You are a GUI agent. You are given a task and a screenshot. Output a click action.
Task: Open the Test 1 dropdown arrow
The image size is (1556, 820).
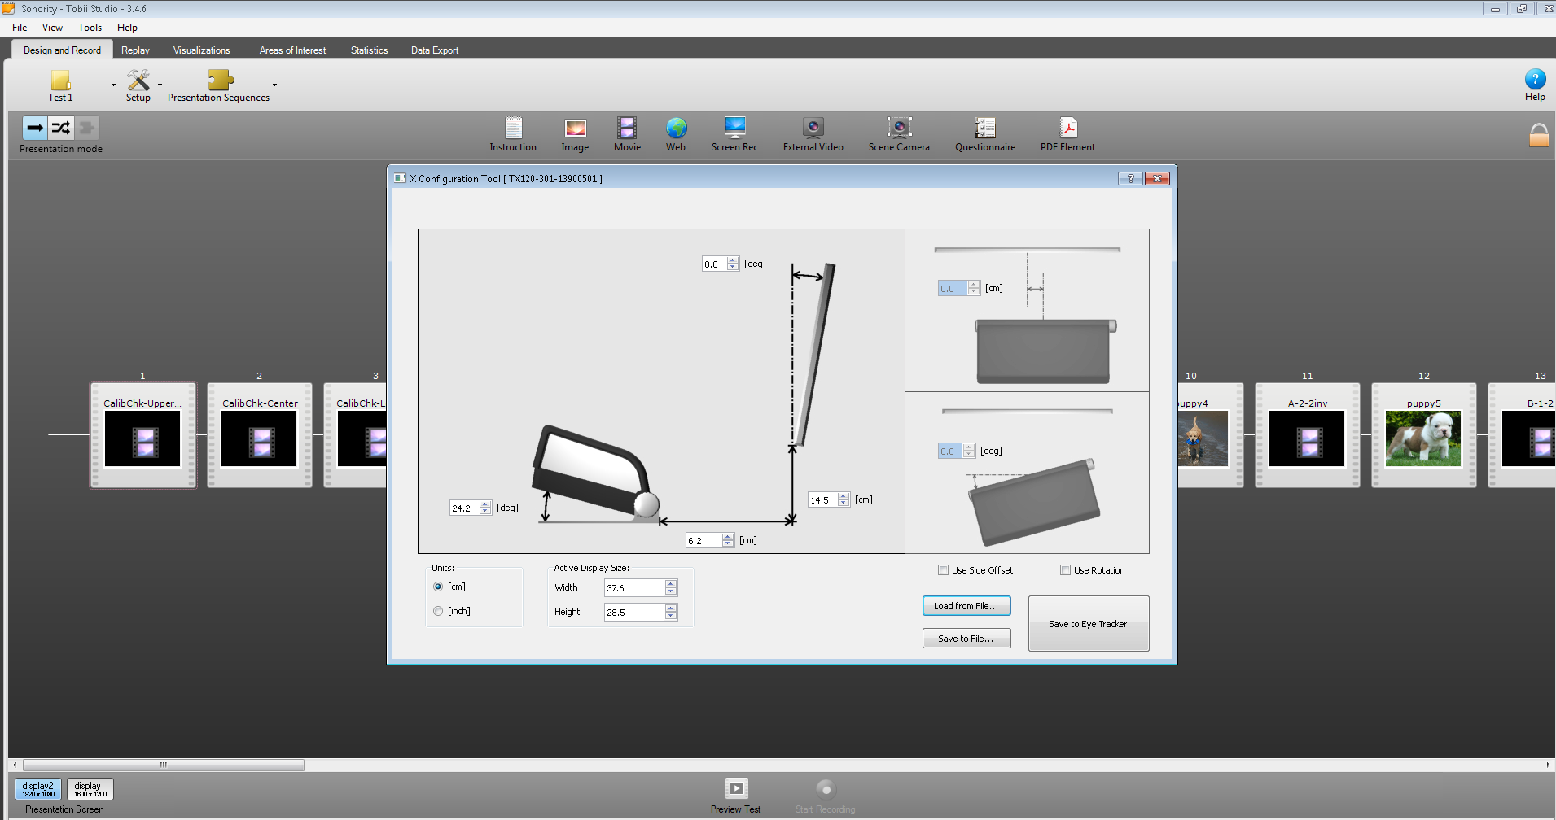[x=113, y=85]
